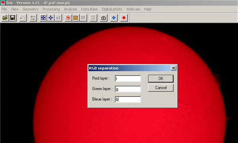The height and width of the screenshot is (143, 238).
Task: Click the 'Bleue layer :' label
Action: click(102, 99)
